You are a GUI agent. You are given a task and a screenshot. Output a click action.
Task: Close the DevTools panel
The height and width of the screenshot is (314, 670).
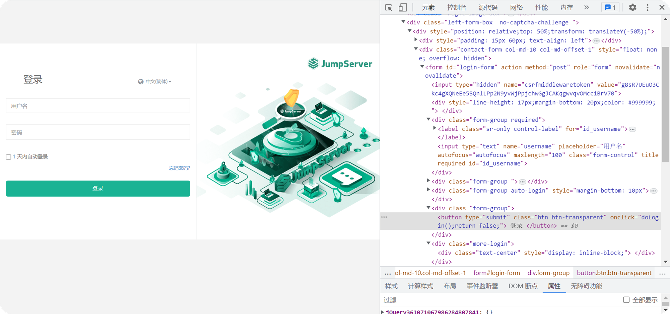coord(662,7)
